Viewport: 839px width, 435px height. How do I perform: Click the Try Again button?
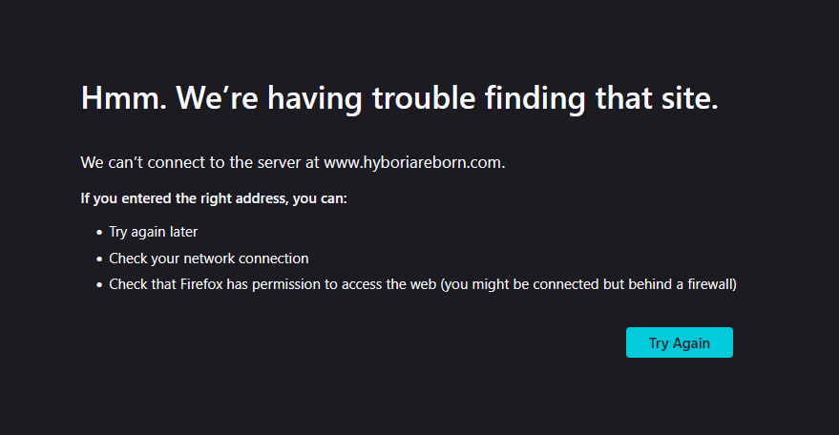pos(679,342)
